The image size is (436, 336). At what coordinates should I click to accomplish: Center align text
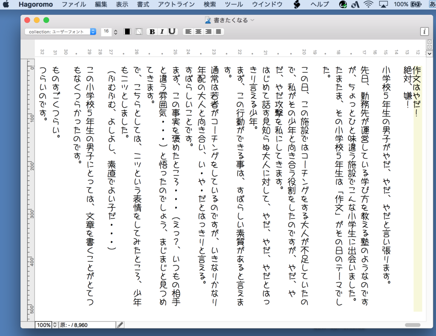point(198,32)
